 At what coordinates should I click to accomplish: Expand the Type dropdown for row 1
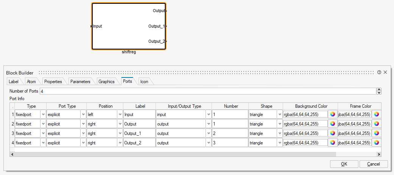tap(43, 114)
